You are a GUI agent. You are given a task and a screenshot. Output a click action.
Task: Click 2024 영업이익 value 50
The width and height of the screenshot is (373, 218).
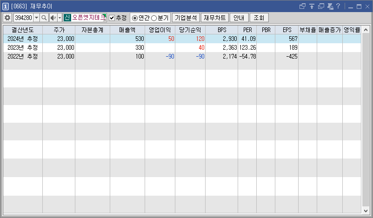(x=171, y=39)
